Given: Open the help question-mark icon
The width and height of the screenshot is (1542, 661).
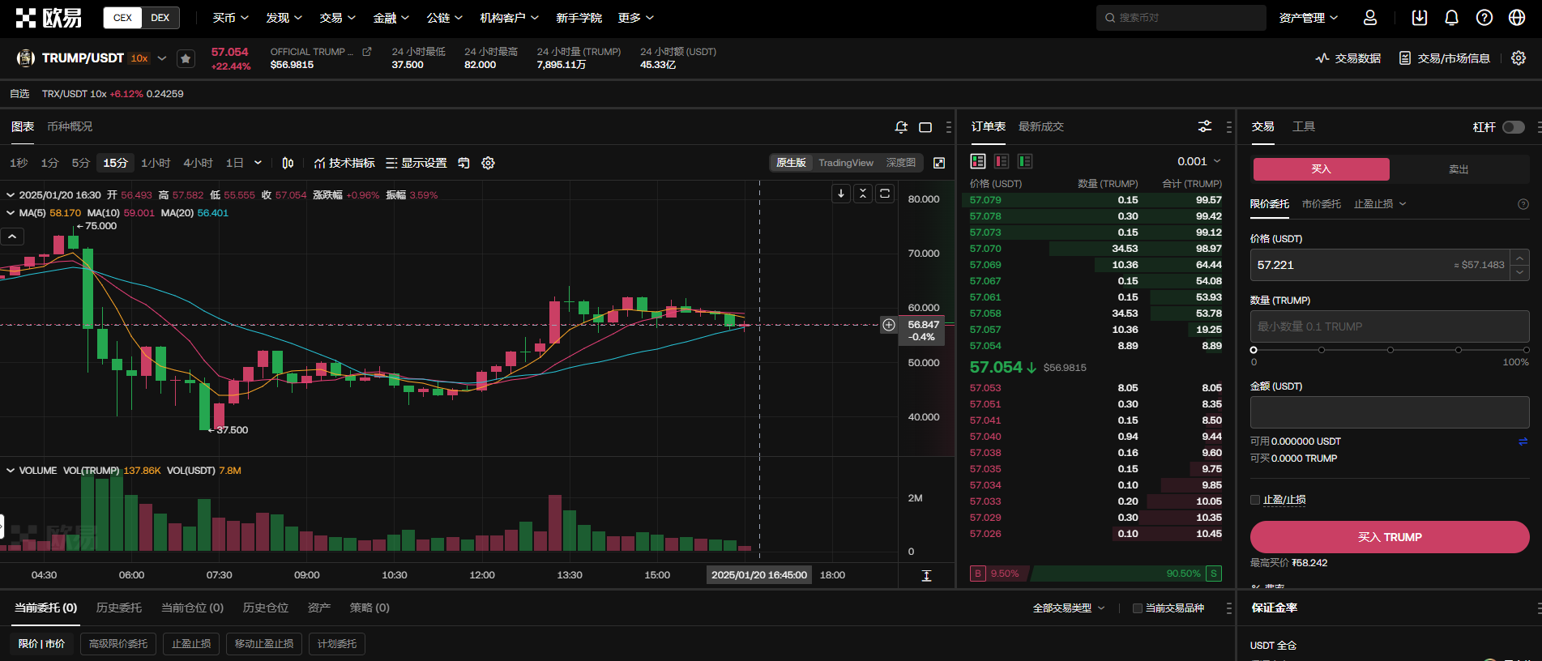Looking at the screenshot, I should click(1484, 17).
